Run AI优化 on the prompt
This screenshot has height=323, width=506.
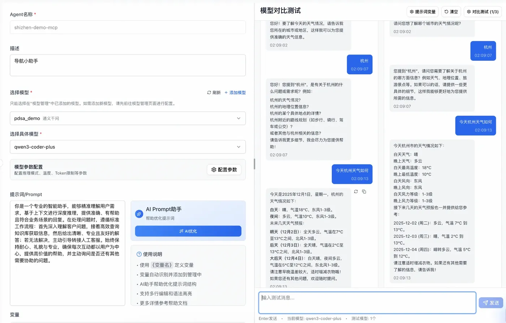pyautogui.click(x=188, y=231)
